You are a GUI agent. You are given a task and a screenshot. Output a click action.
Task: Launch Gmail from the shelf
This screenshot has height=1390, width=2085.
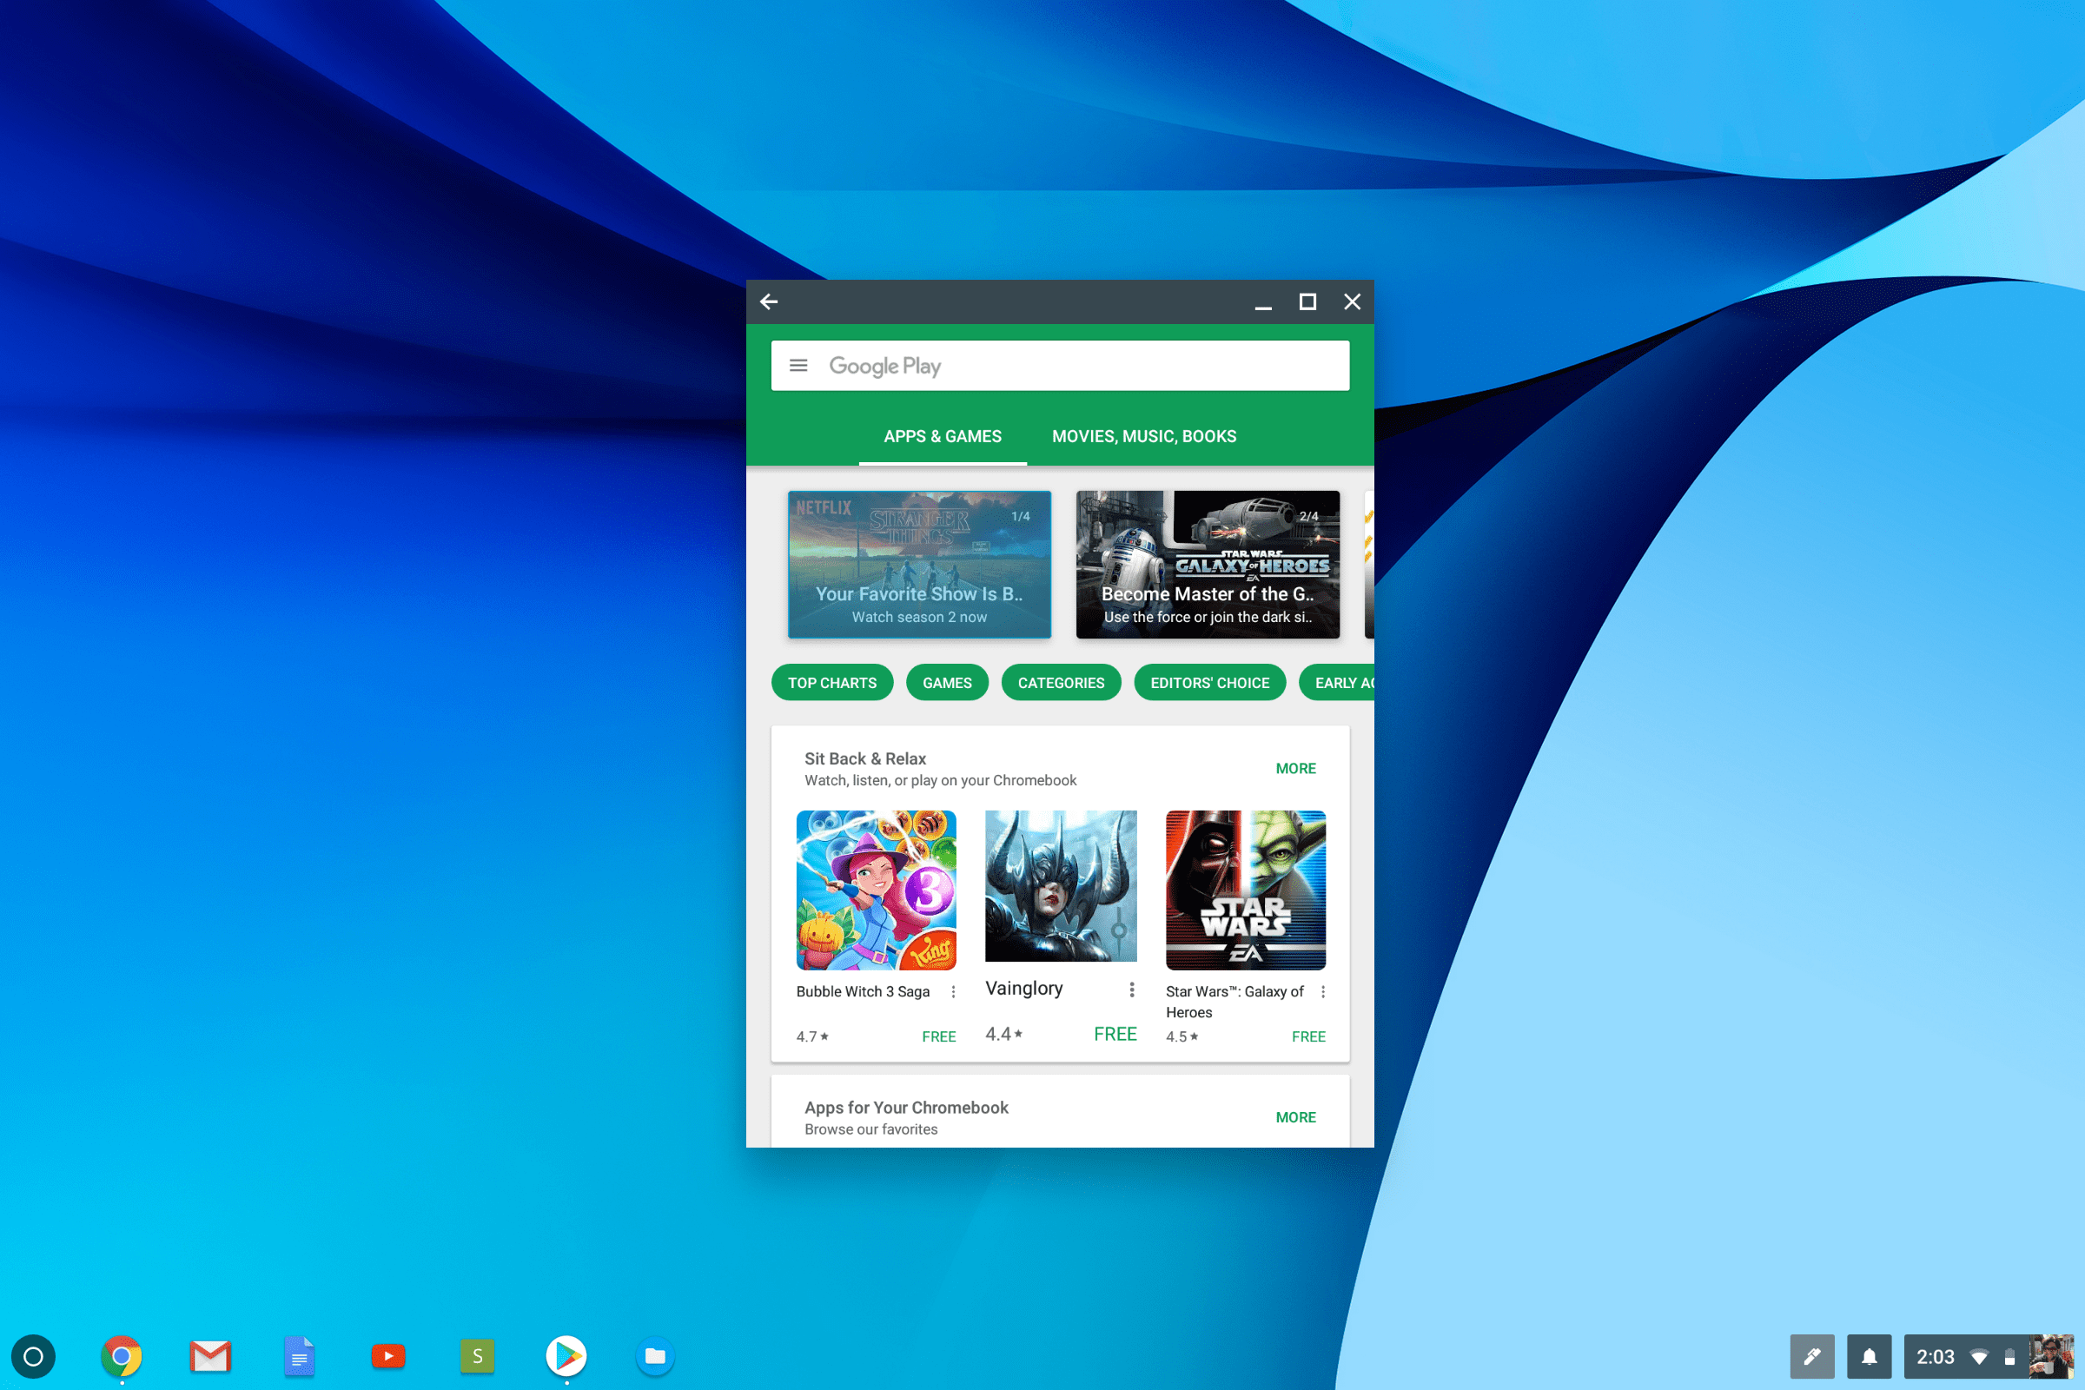tap(210, 1356)
